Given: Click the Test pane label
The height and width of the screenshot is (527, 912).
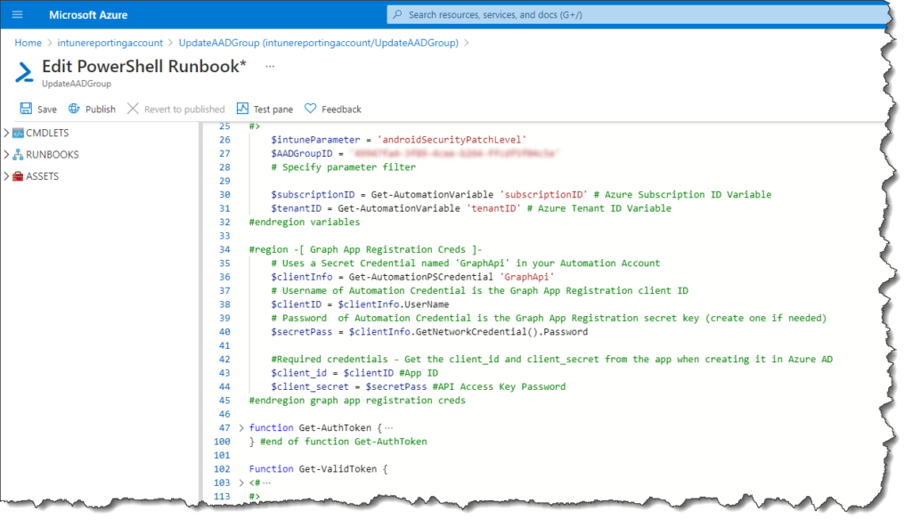Looking at the screenshot, I should point(273,109).
